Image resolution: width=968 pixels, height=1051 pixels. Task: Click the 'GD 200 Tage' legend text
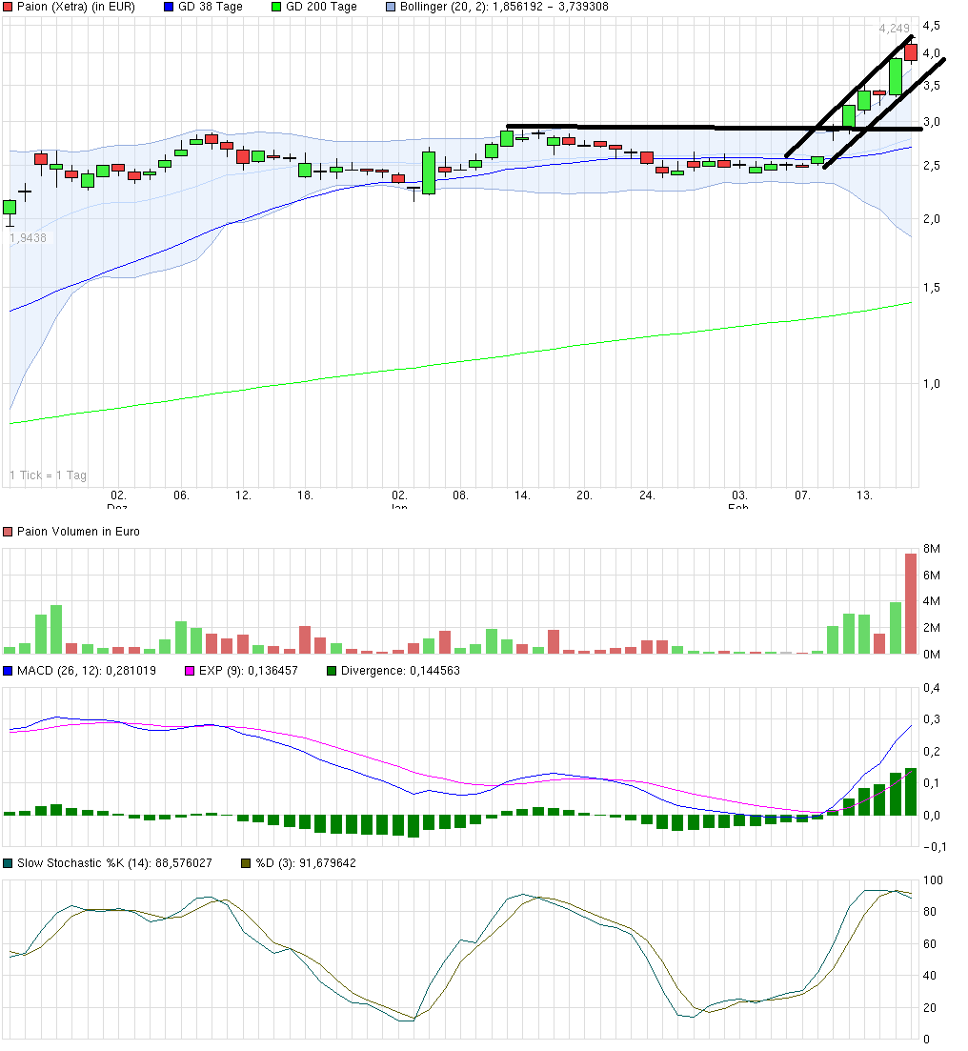321,7
